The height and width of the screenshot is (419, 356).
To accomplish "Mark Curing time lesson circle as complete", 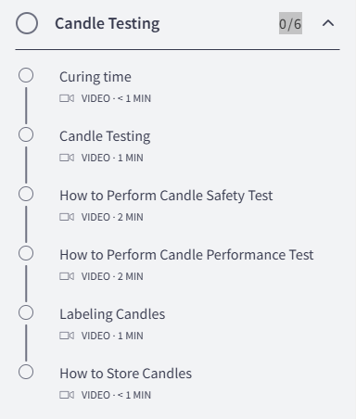I will pos(26,75).
